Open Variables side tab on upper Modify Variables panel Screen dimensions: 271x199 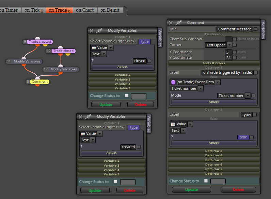(160, 38)
